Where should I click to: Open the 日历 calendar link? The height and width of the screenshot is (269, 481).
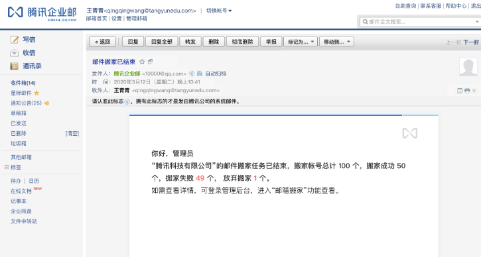[x=34, y=181]
